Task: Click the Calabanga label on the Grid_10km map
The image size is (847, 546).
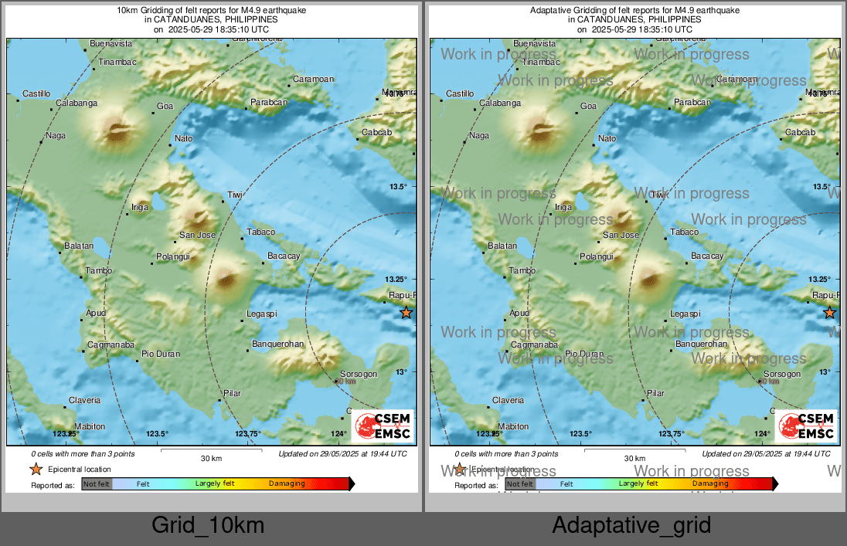Action: [x=77, y=103]
